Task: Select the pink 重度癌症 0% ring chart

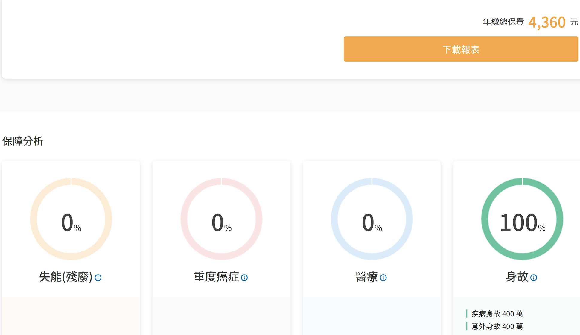Action: click(x=221, y=219)
